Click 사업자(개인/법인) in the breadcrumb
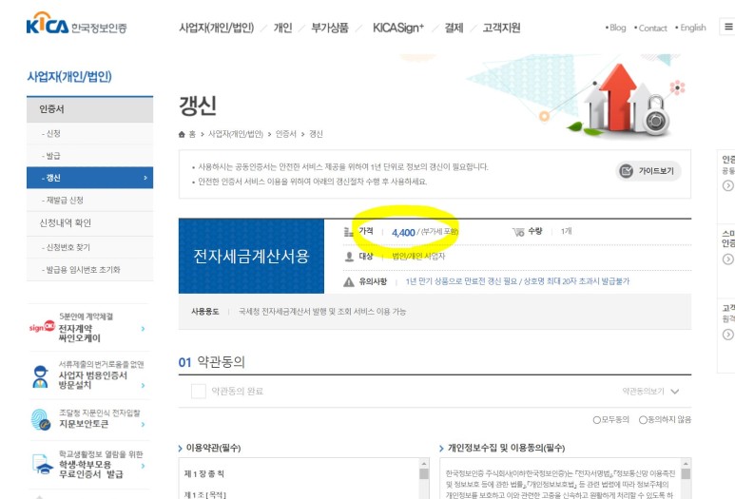The image size is (735, 499). [x=235, y=134]
